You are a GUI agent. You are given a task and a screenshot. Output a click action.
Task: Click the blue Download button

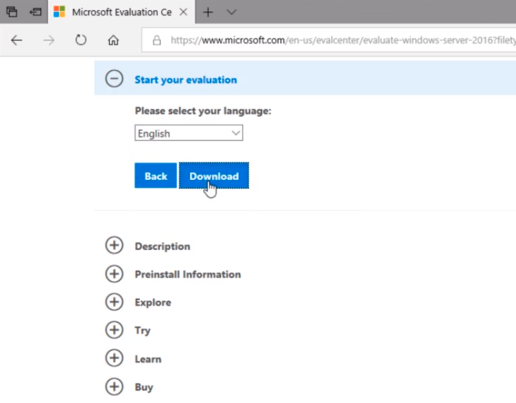point(214,176)
